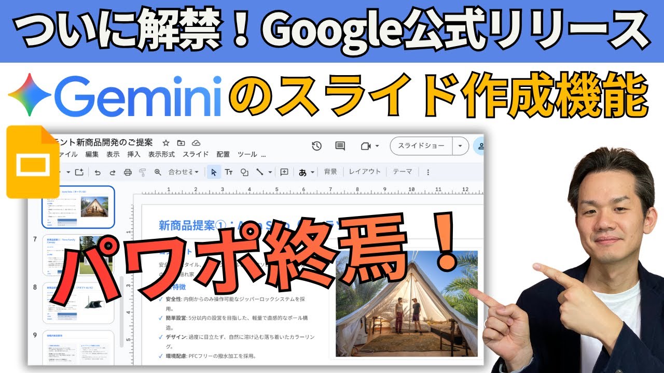The width and height of the screenshot is (664, 373).
Task: Open the 合わせる zoom dropdown
Action: click(x=184, y=173)
